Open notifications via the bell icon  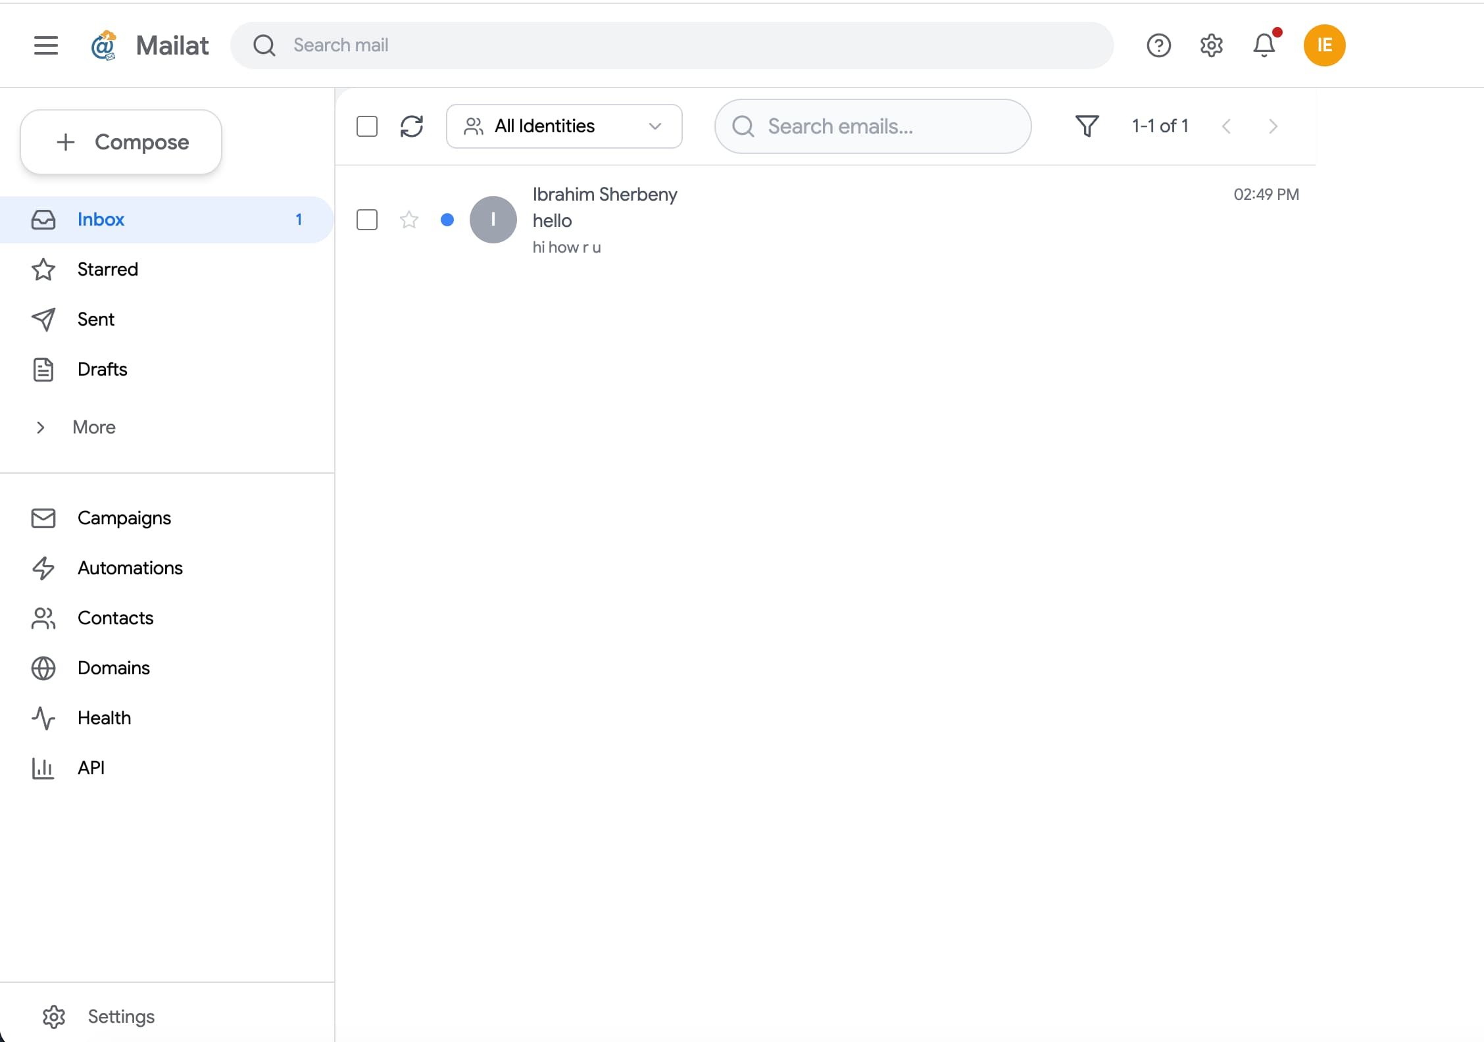[1263, 45]
